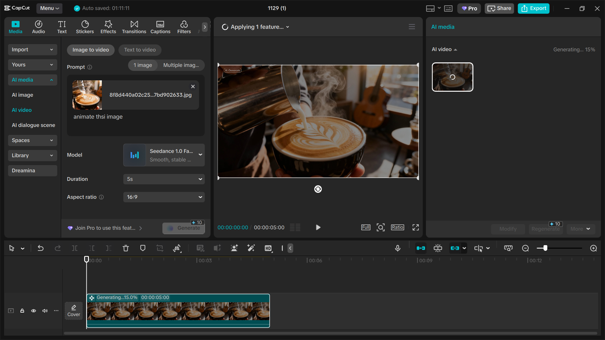Open the Aspect ratio dropdown set to 16:9

164,197
